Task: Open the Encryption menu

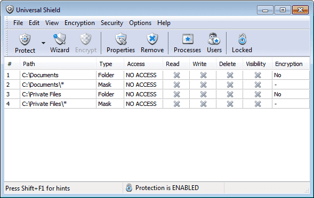Action: 79,23
